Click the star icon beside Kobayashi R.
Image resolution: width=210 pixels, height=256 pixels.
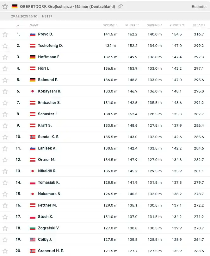(5, 91)
